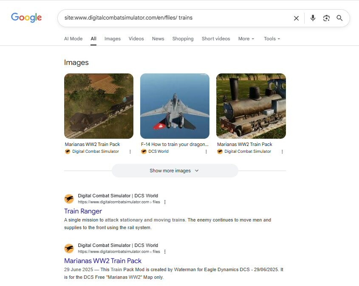Image resolution: width=359 pixels, height=286 pixels.
Task: Open the Tools dropdown
Action: click(272, 39)
